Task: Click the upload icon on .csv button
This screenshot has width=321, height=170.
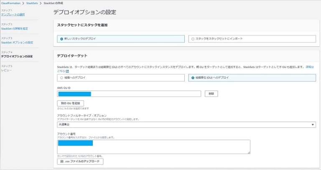Action: [62, 161]
